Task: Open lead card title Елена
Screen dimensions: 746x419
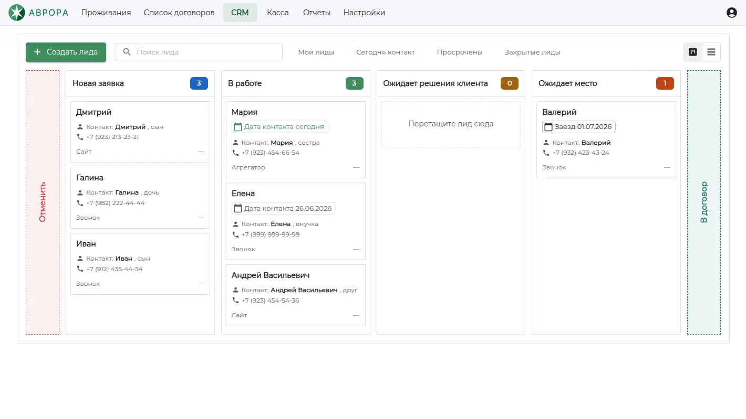Action: point(243,194)
